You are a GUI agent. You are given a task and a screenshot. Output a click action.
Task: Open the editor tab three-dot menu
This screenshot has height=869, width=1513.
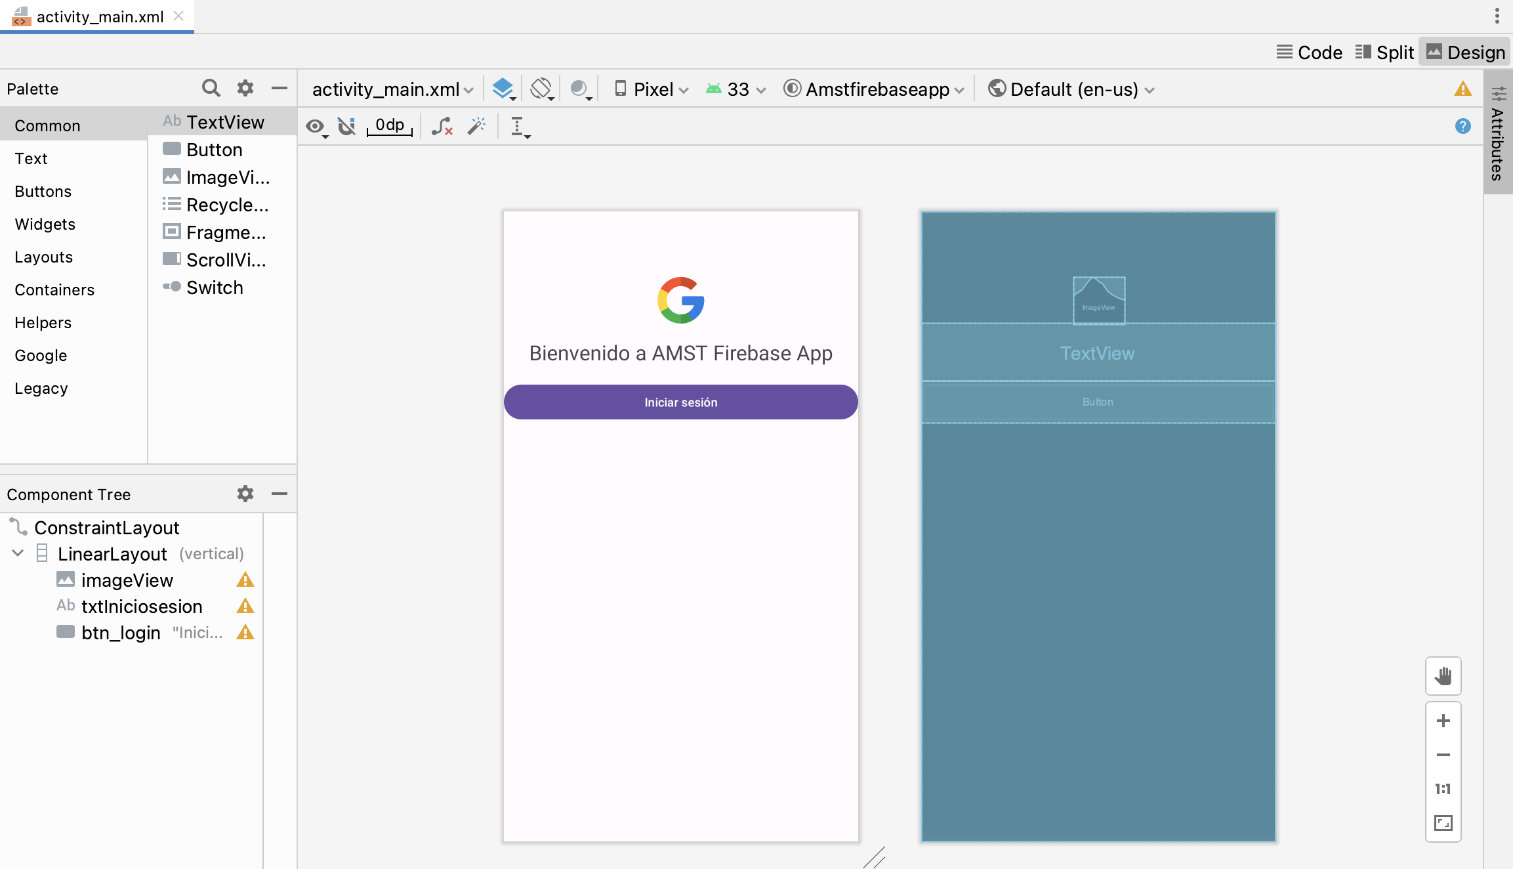click(x=1497, y=16)
